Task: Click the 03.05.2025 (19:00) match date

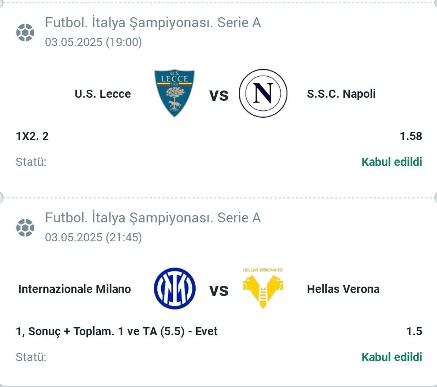Action: point(94,42)
